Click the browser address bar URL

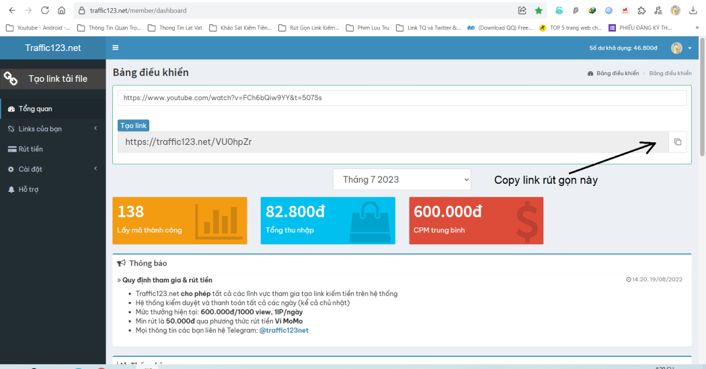coord(139,10)
